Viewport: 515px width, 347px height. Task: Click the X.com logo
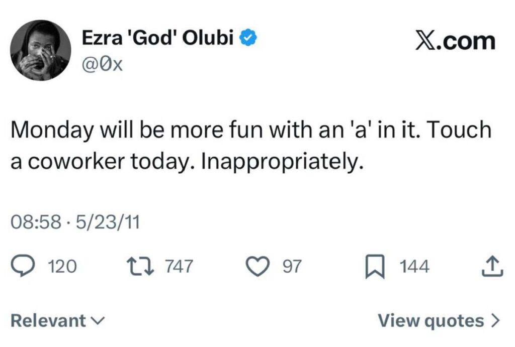click(455, 41)
